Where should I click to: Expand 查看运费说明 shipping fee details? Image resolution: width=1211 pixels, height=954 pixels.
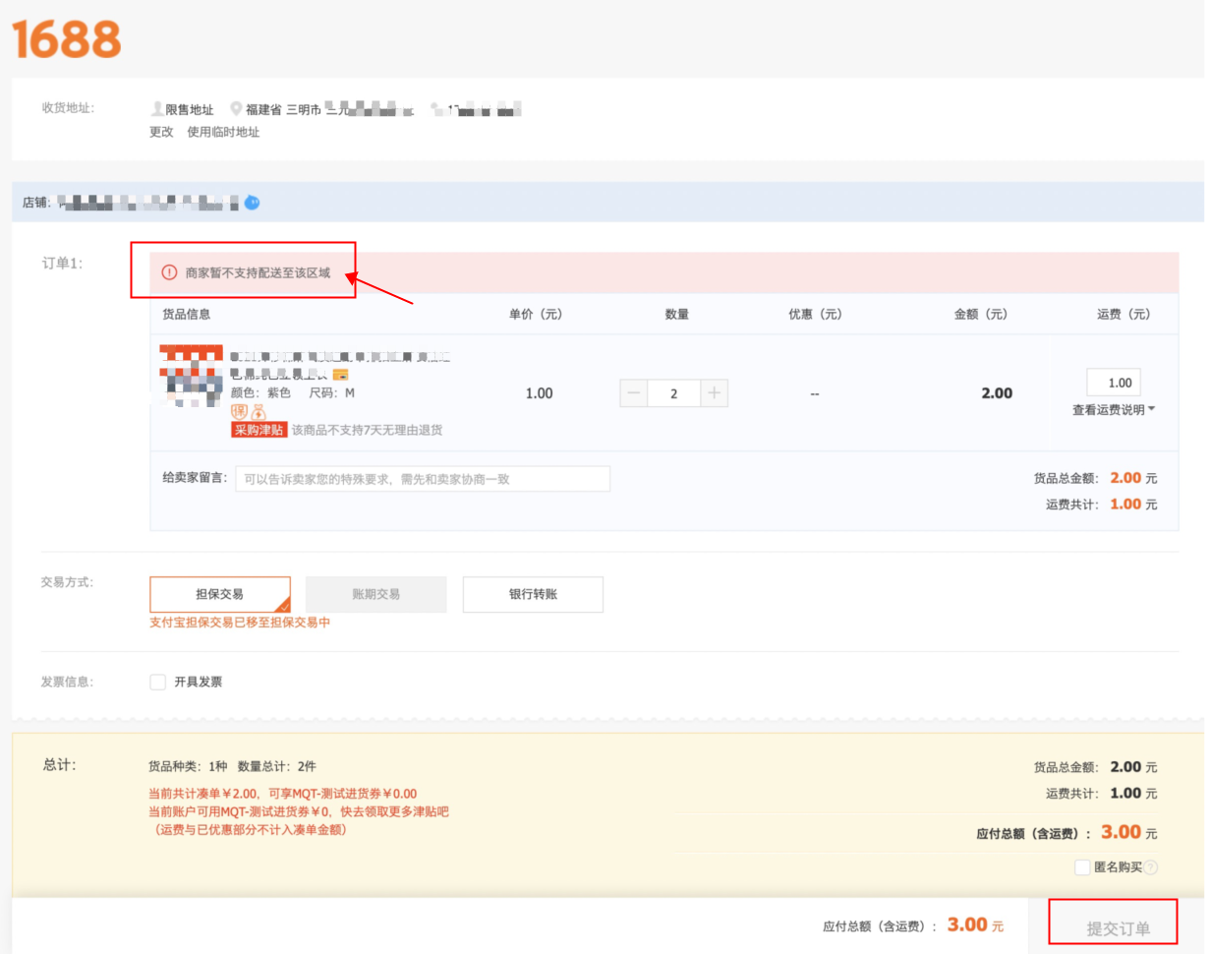1113,410
